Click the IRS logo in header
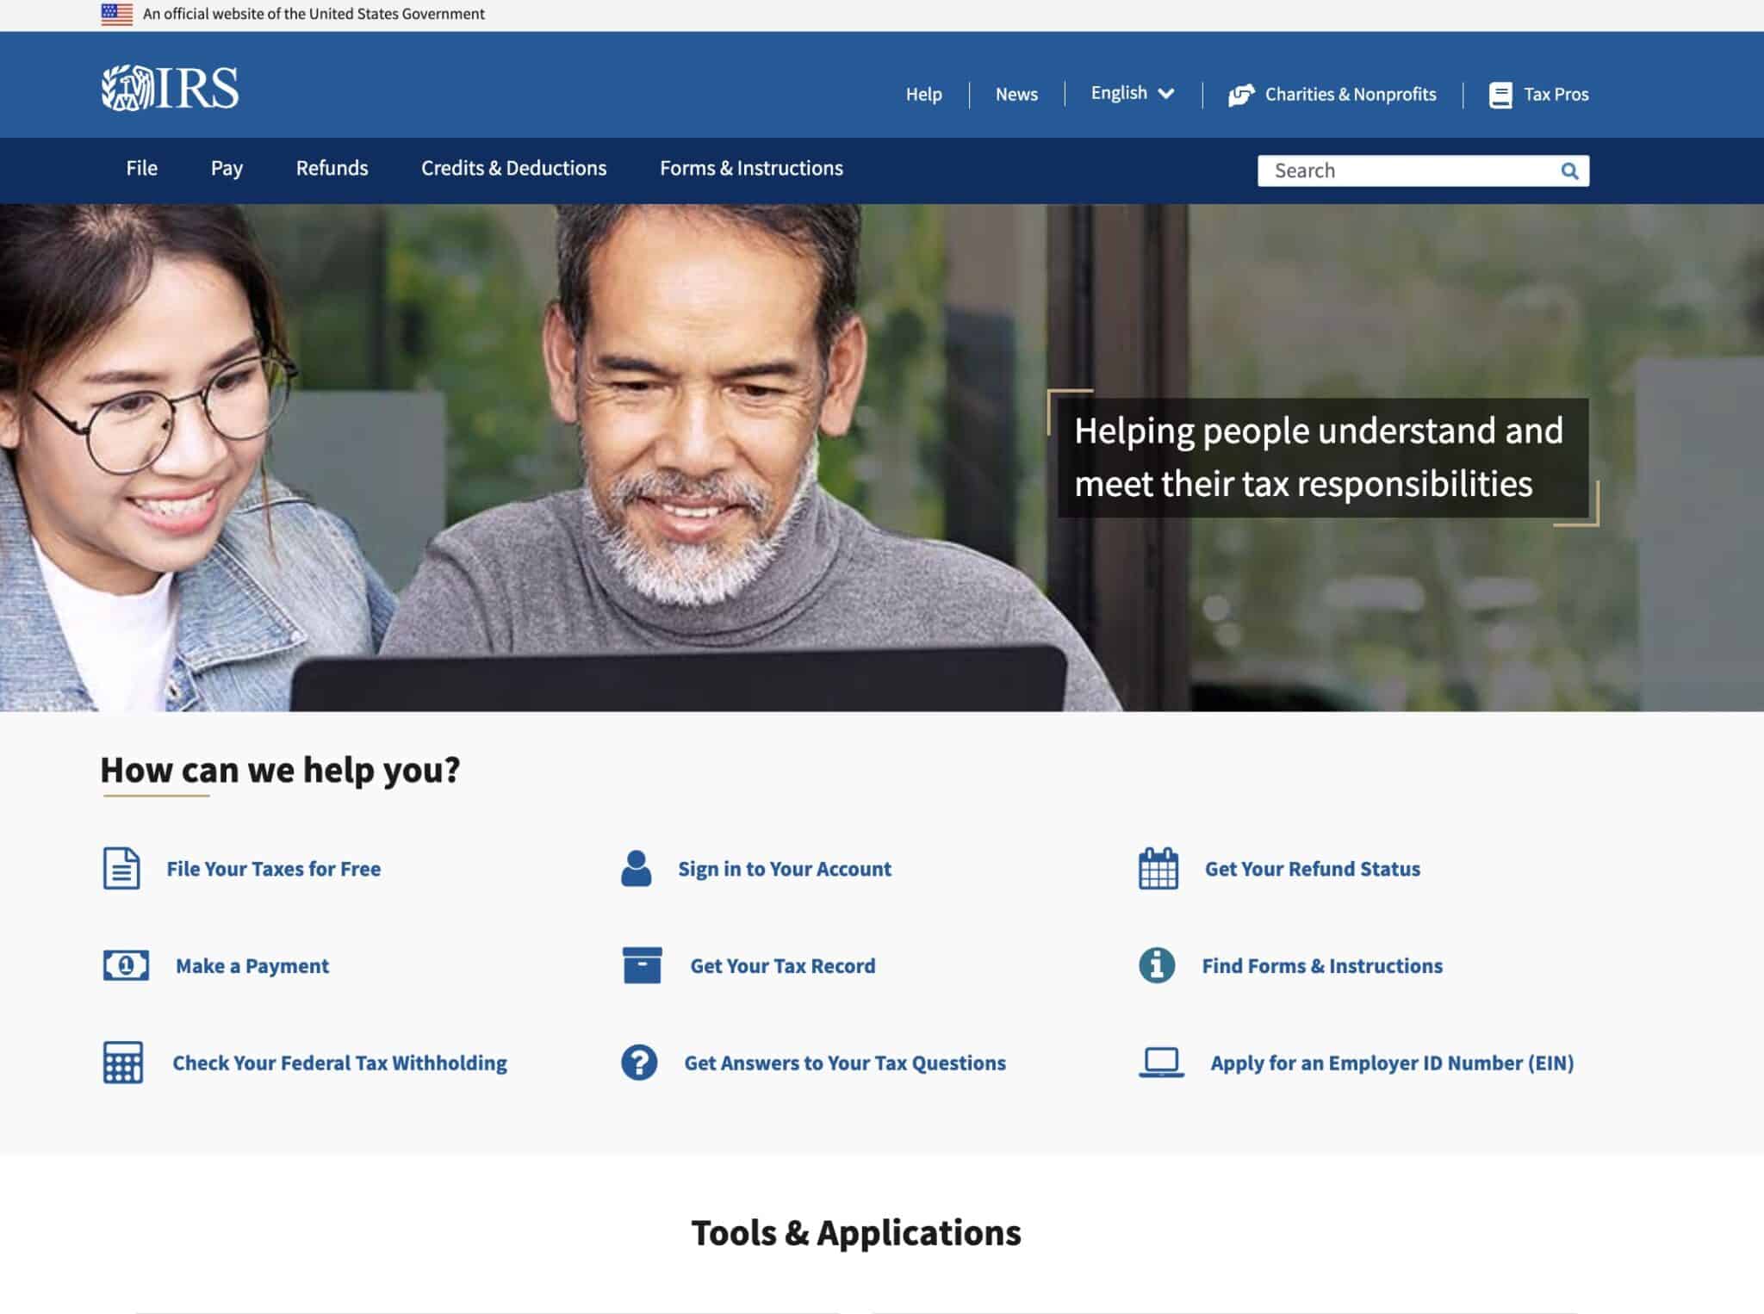The width and height of the screenshot is (1764, 1314). [x=170, y=88]
